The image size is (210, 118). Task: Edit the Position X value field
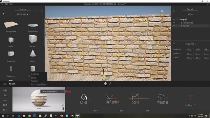click(x=189, y=49)
